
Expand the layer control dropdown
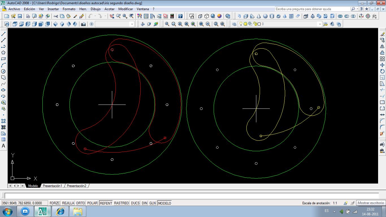pyautogui.click(x=320, y=24)
